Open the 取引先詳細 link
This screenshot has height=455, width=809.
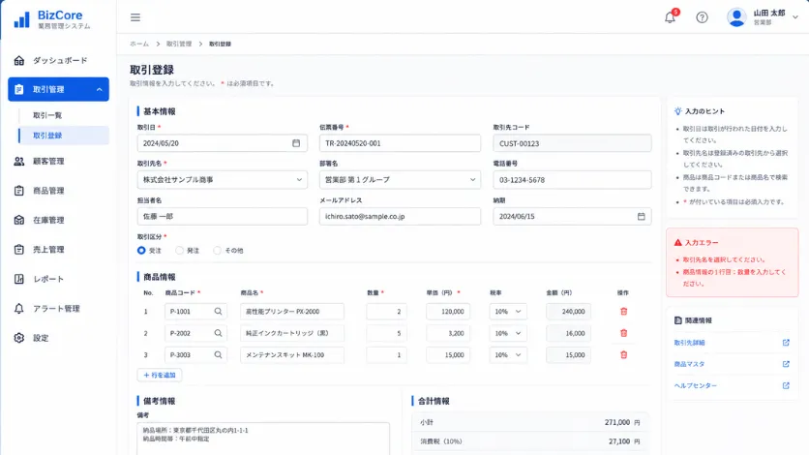(x=689, y=343)
